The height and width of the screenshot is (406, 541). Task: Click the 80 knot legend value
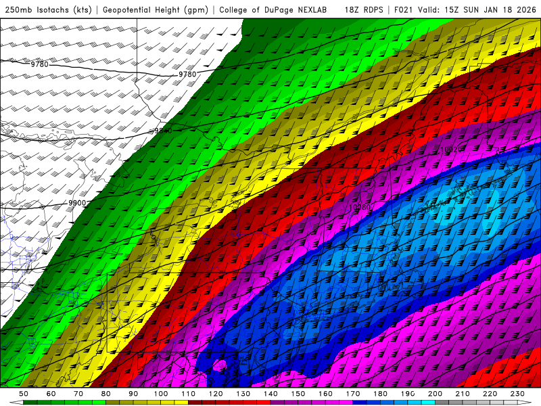tap(106, 394)
